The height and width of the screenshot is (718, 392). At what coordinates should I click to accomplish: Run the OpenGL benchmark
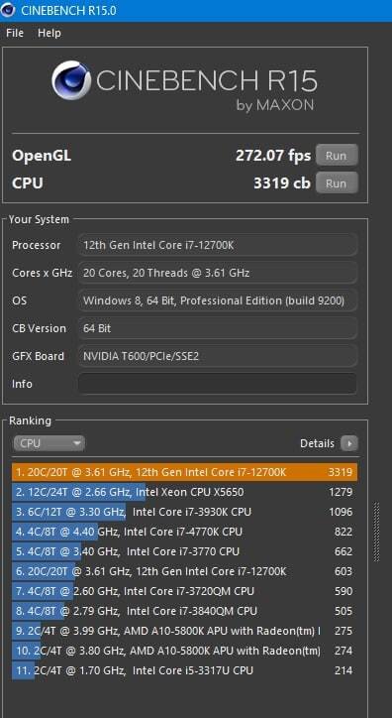coord(337,156)
